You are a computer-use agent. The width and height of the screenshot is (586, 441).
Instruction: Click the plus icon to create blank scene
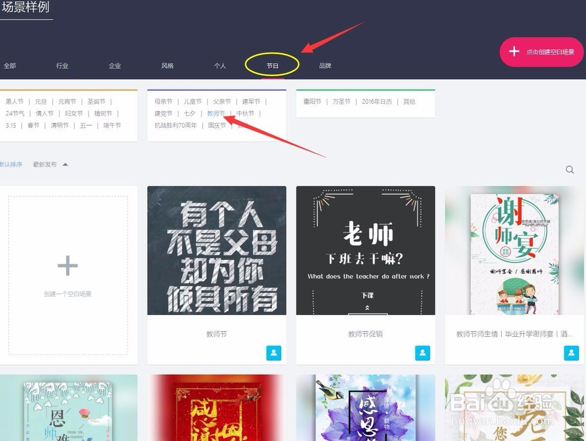coord(67,265)
